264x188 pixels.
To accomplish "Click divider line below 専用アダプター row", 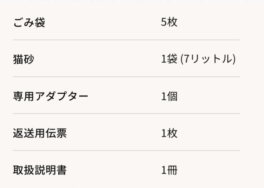I will coord(126,114).
